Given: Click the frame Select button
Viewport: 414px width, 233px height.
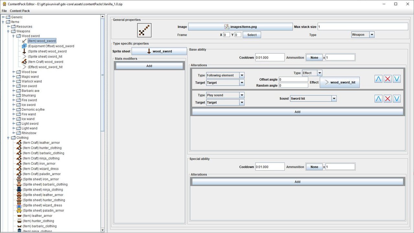Looking at the screenshot, I should [x=252, y=35].
